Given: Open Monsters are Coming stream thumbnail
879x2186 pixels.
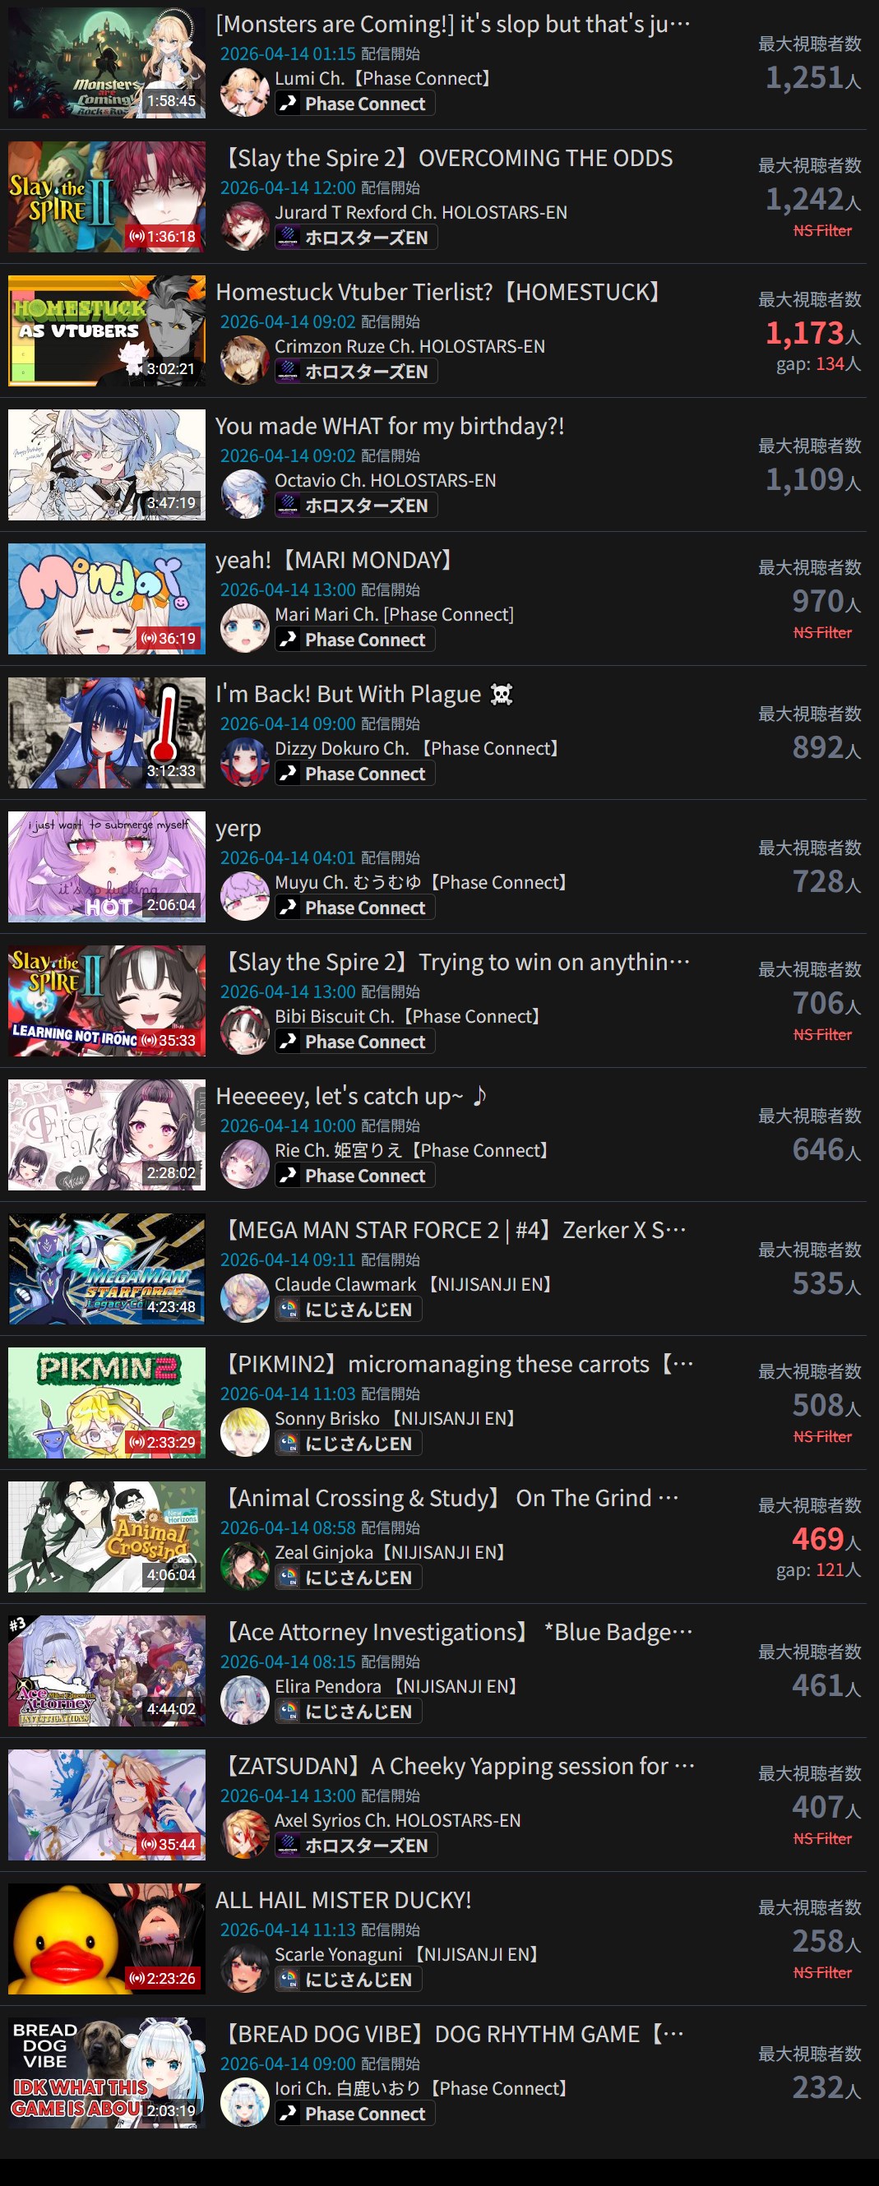Looking at the screenshot, I should tap(107, 62).
